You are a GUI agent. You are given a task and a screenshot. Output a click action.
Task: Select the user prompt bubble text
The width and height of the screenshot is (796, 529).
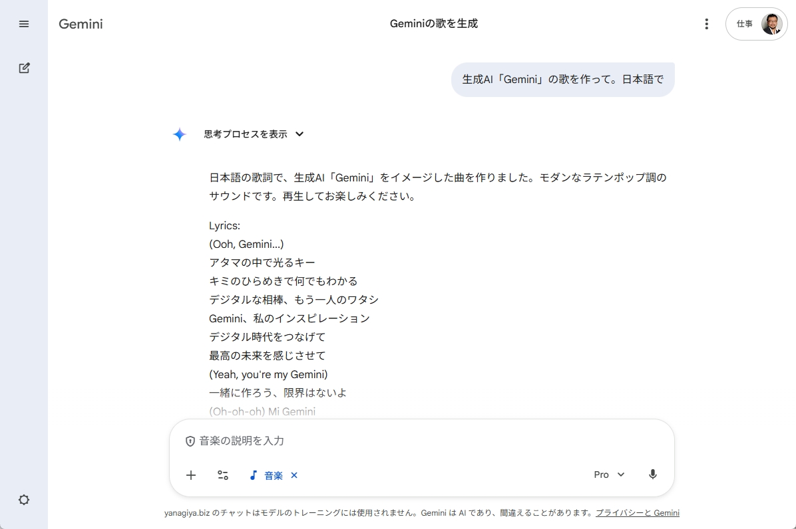pyautogui.click(x=562, y=78)
